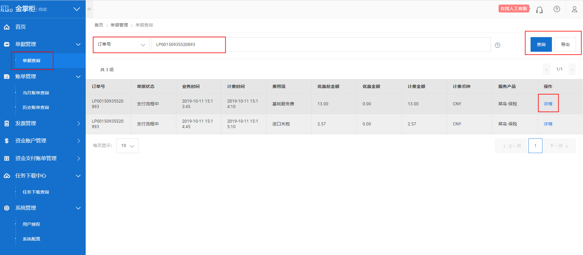This screenshot has width=583, height=255.
Task: Click the help question mark in top bar
Action: point(557,9)
